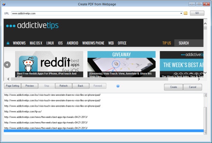Viewport: 212px width, 143px height.
Task: Click the Create button
Action: [173, 87]
